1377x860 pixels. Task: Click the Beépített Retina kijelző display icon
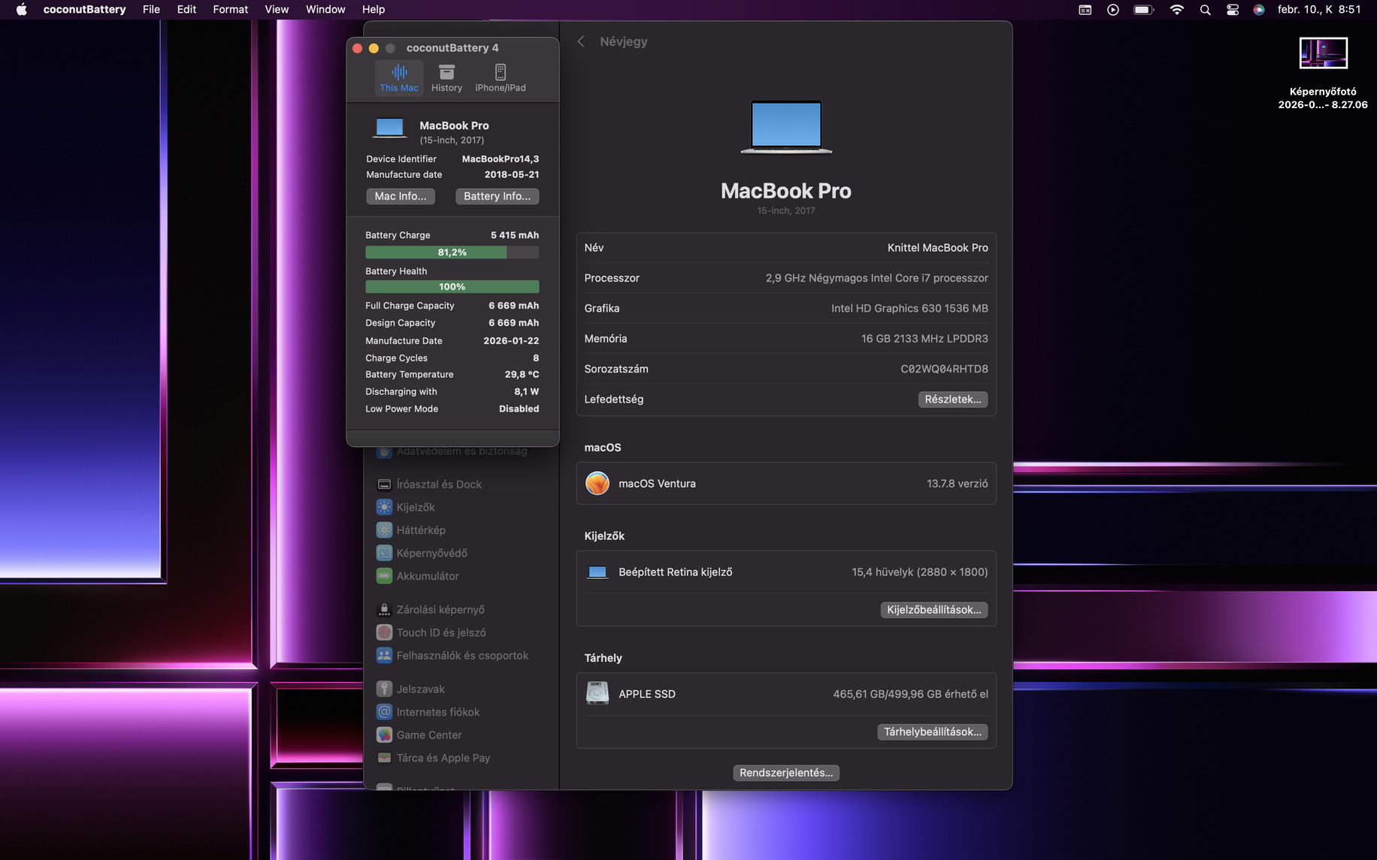tap(598, 572)
